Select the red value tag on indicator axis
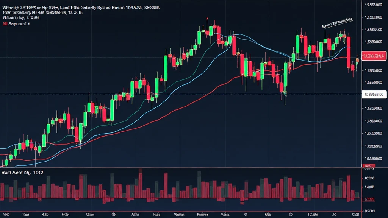Screen dimensions: 388x218 point(369,199)
